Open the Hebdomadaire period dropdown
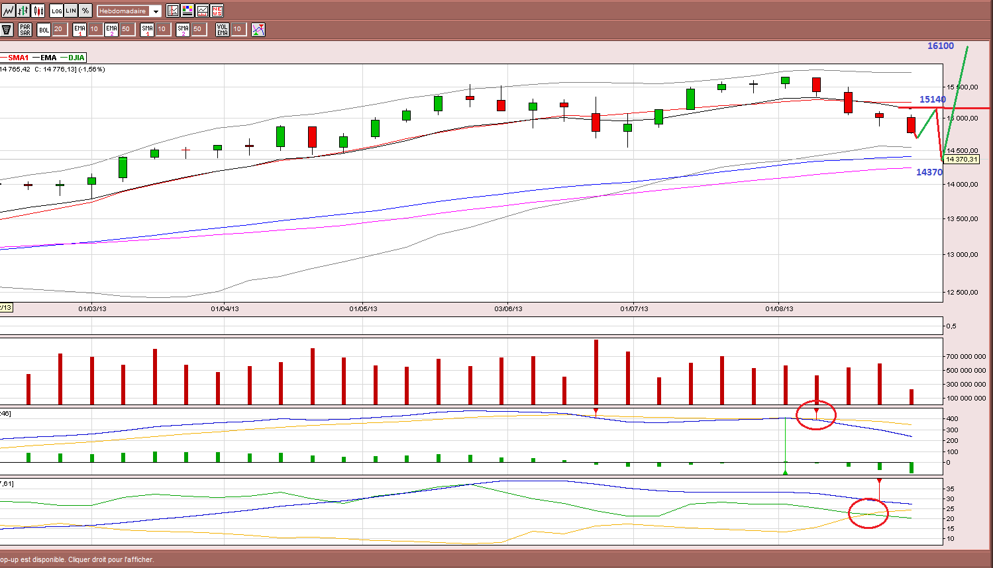 pos(129,11)
